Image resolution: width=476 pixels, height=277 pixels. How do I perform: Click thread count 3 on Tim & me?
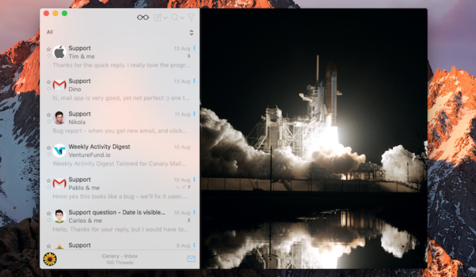[x=189, y=56]
